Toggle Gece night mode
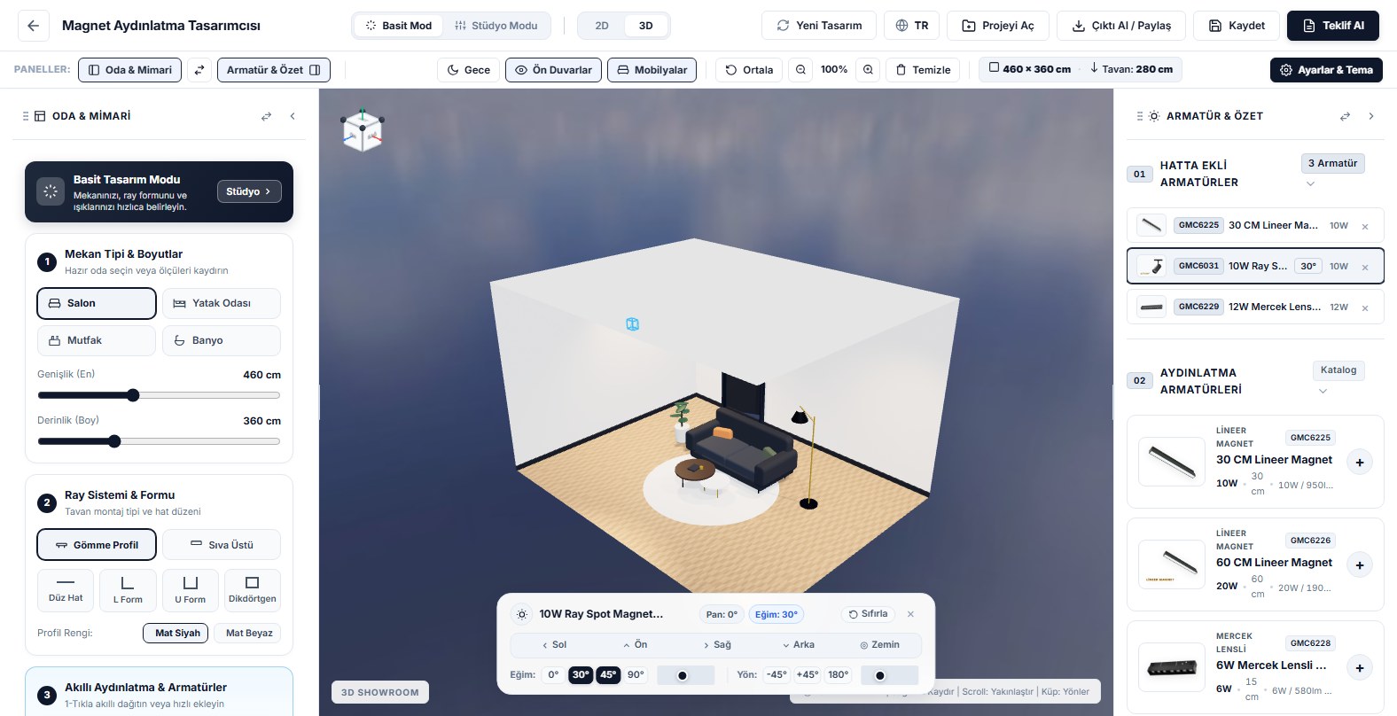 (468, 70)
